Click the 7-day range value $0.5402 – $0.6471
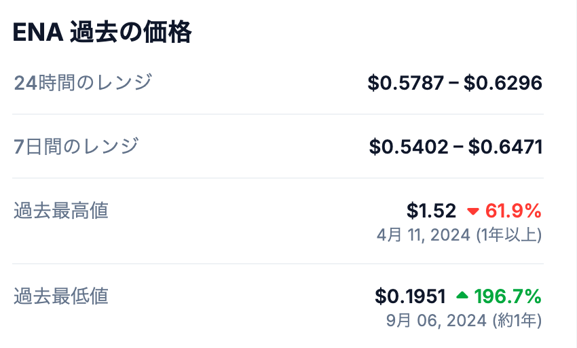Screen dimensions: 577x348 (x=455, y=147)
